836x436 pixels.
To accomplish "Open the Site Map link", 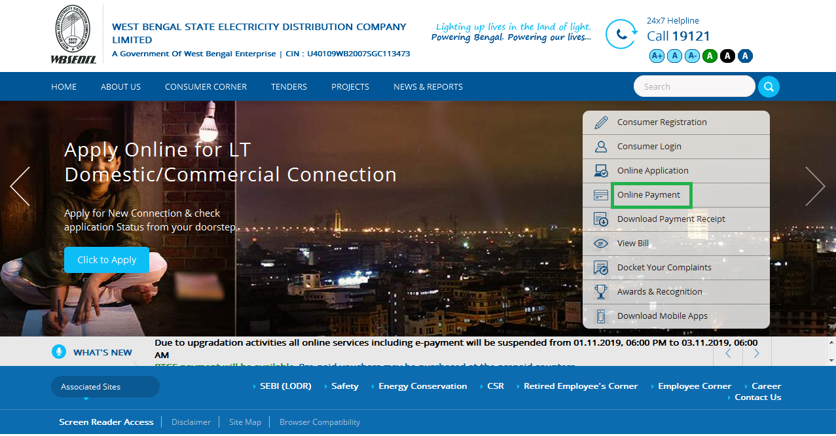I will pyautogui.click(x=245, y=422).
